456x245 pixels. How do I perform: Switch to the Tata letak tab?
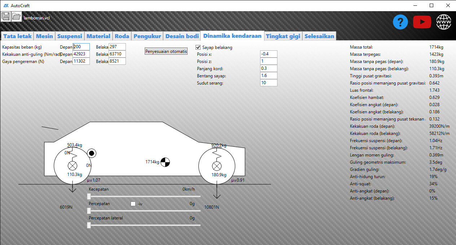[17, 36]
